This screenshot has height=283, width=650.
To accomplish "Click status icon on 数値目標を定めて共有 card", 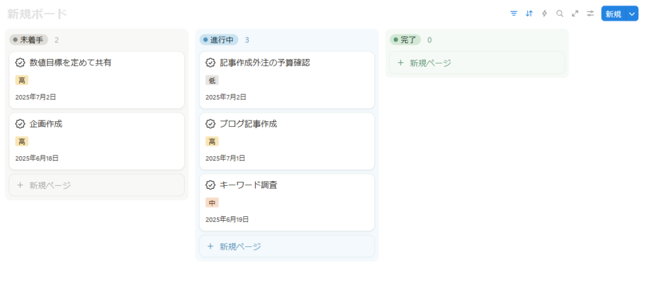I will [20, 63].
